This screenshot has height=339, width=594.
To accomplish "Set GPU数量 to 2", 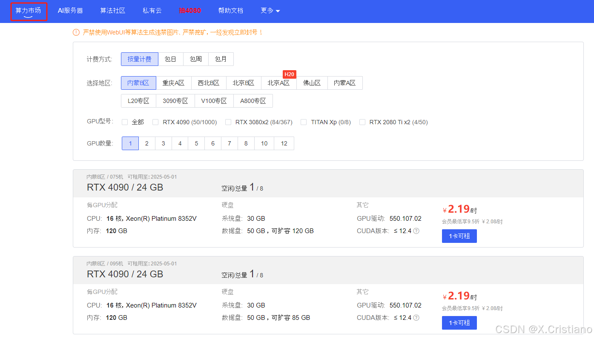I will [x=147, y=143].
